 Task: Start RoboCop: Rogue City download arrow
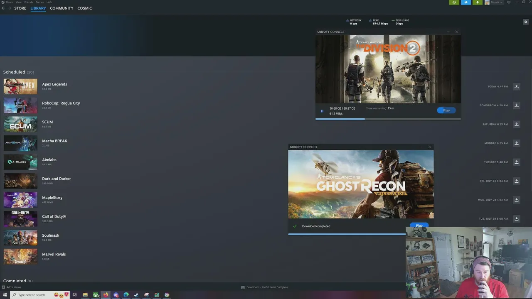pyautogui.click(x=517, y=105)
